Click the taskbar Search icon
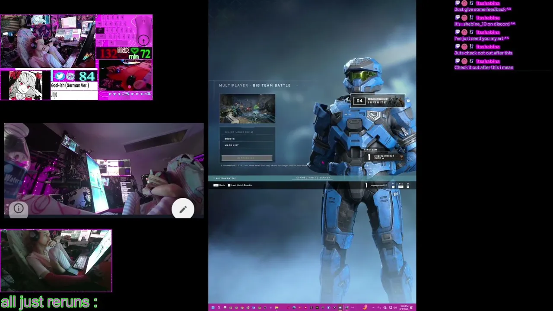Image resolution: width=553 pixels, height=311 pixels. click(x=219, y=308)
